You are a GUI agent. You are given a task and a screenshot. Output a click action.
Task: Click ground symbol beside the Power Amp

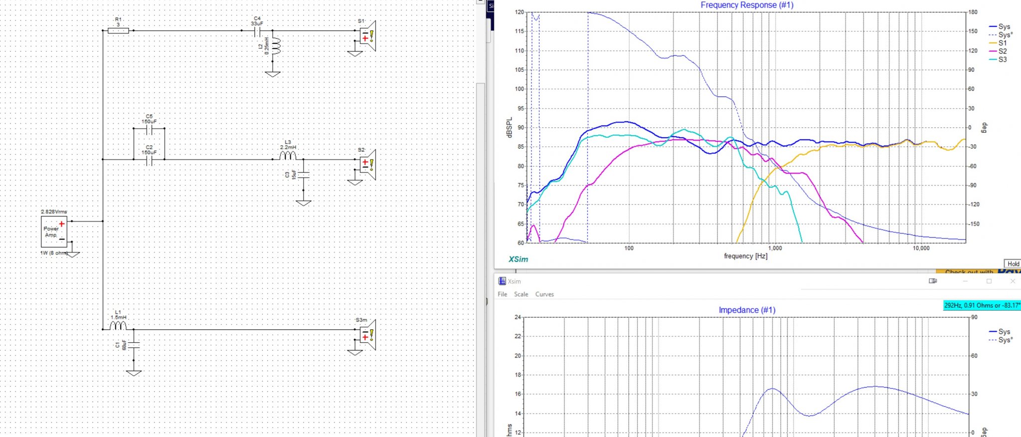[x=73, y=254]
